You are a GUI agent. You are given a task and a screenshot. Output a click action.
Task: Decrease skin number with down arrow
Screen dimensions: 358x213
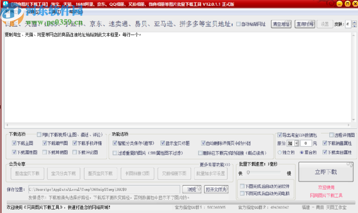click(x=354, y=26)
